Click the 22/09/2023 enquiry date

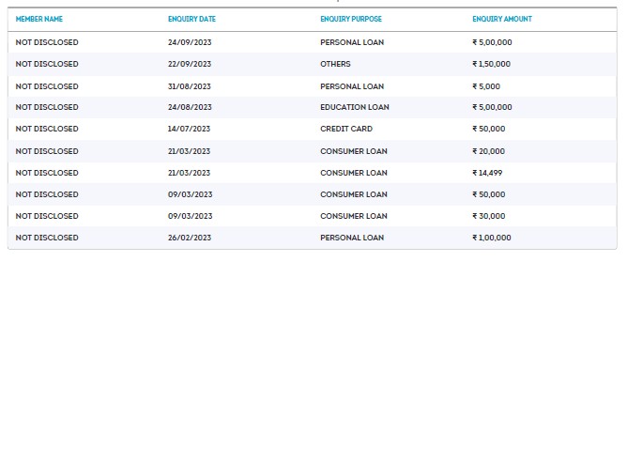(190, 64)
